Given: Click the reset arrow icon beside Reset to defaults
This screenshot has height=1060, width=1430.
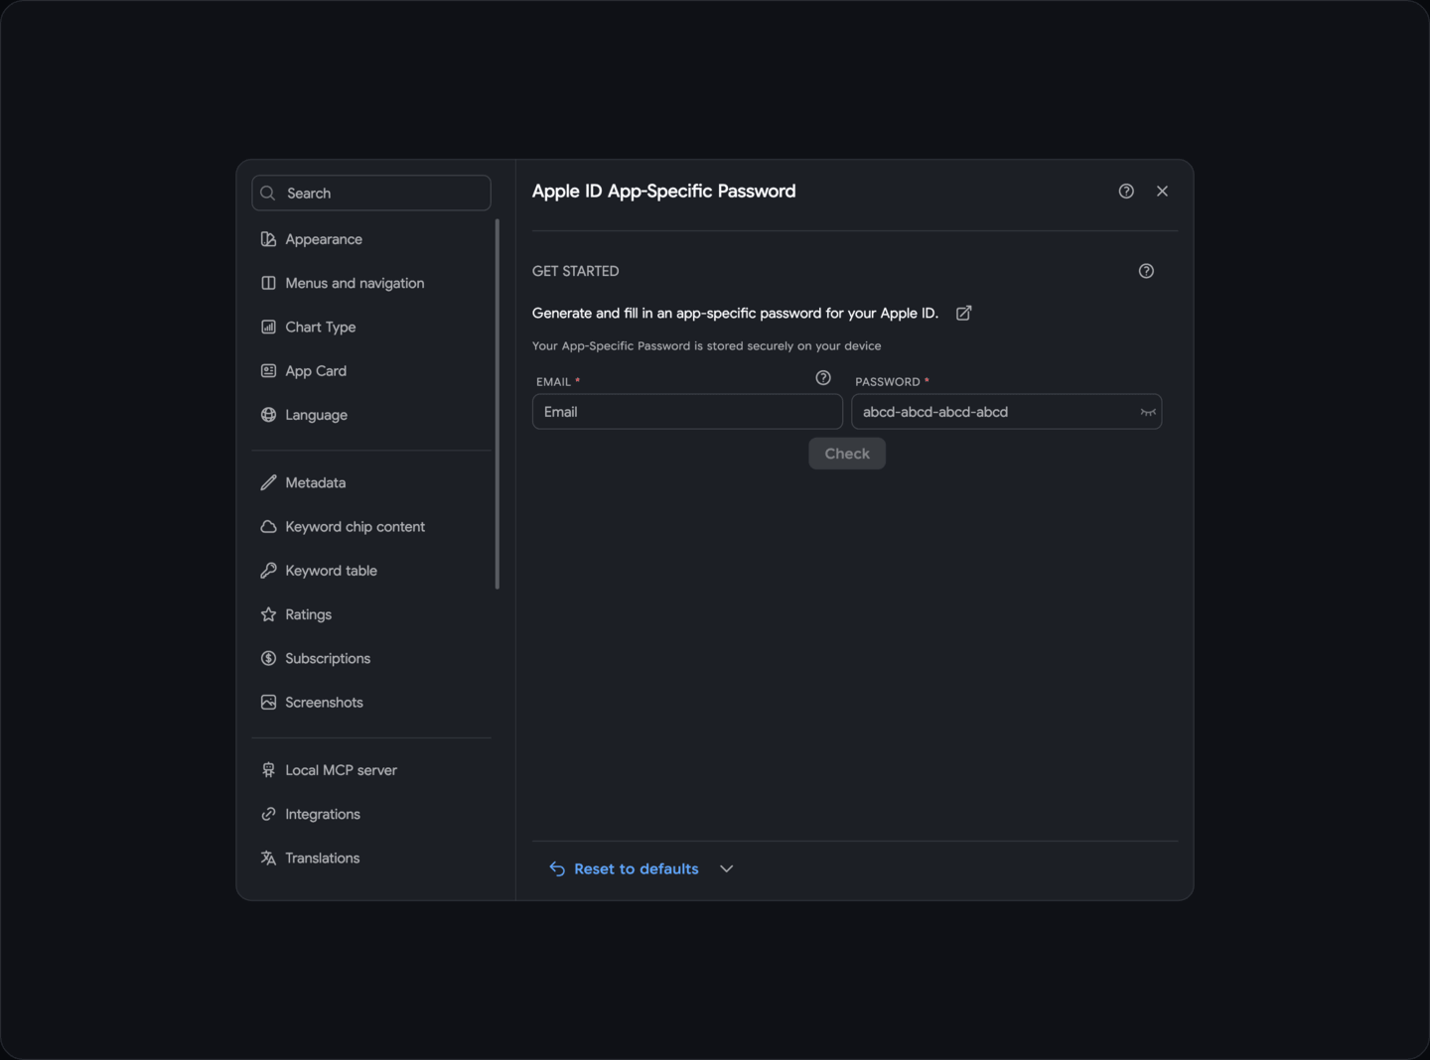Looking at the screenshot, I should pyautogui.click(x=557, y=868).
